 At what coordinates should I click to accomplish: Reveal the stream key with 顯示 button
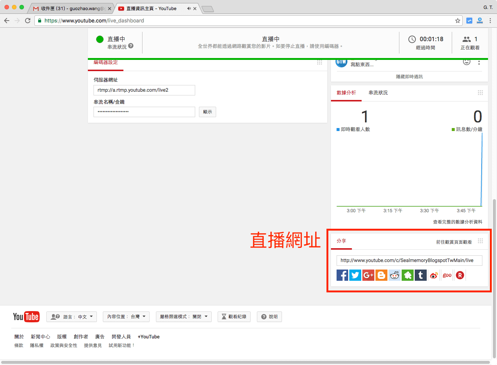[x=207, y=112]
